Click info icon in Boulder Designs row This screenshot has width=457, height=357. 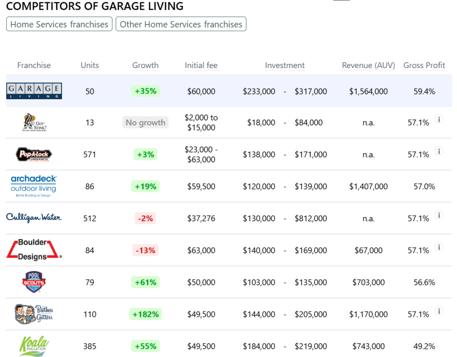439,247
